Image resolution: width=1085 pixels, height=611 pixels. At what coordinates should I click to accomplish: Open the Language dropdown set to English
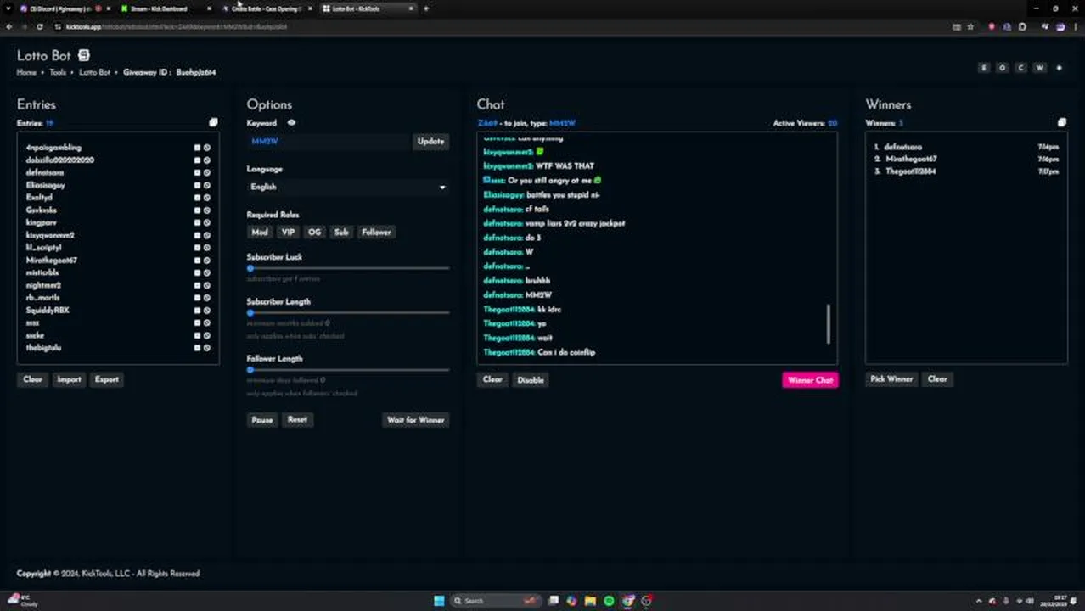pyautogui.click(x=347, y=187)
